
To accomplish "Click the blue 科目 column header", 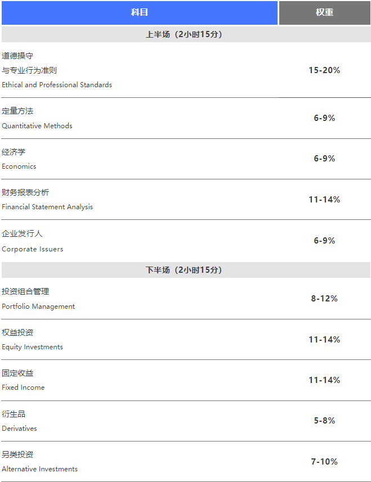I will click(140, 12).
